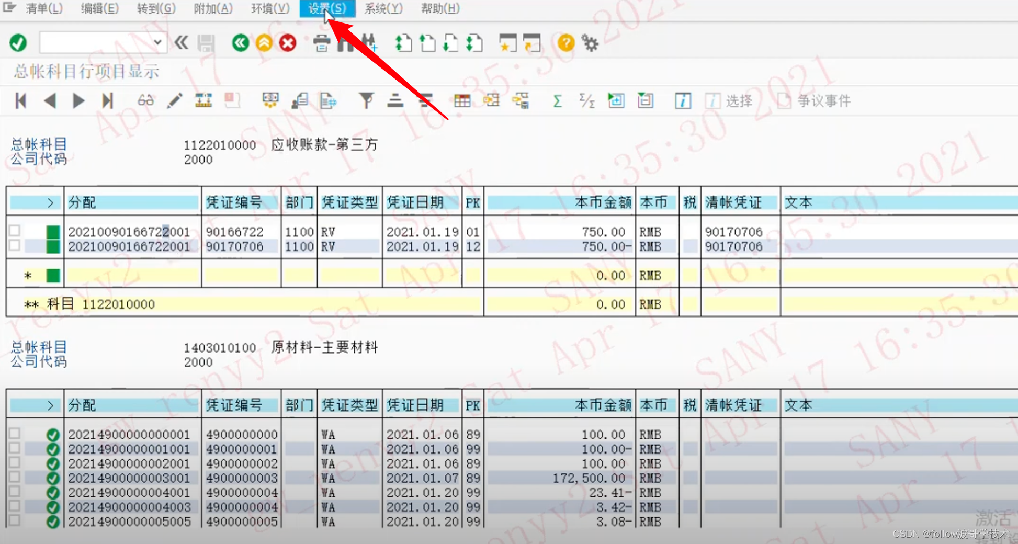This screenshot has width=1018, height=544.
Task: Click the red Cancel icon
Action: 288,43
